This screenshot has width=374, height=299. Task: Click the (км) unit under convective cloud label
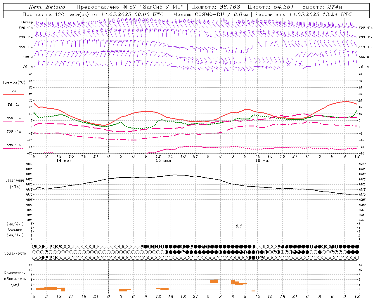click(15, 284)
